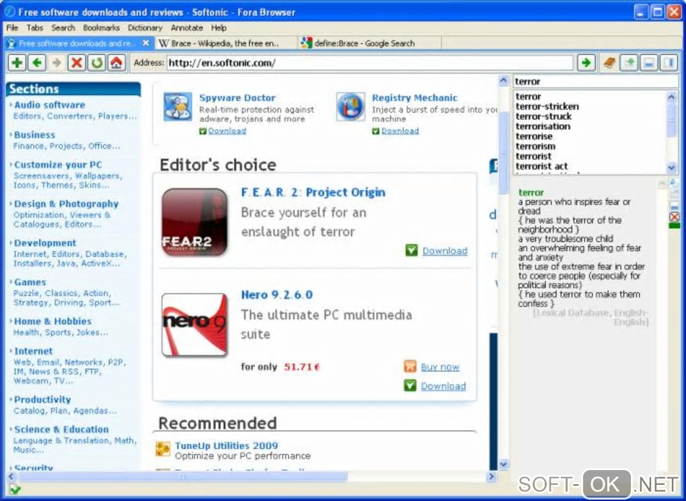Click green download icon in F.E.A.R. 2 card
Screen dimensions: 686x501
coord(411,250)
